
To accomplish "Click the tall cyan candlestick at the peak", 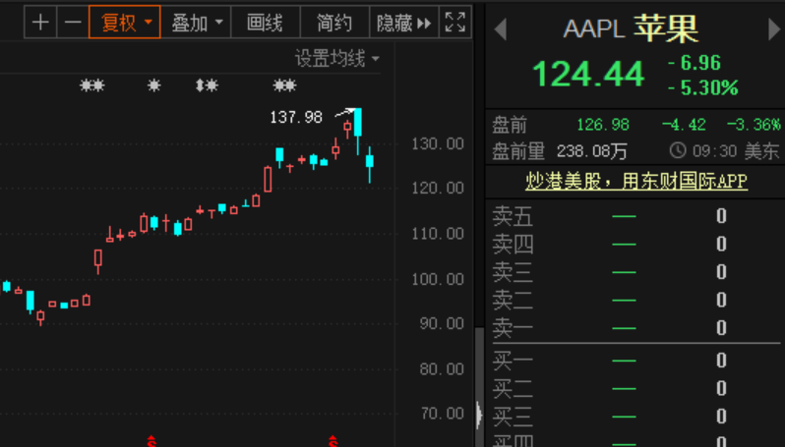I will [x=357, y=131].
